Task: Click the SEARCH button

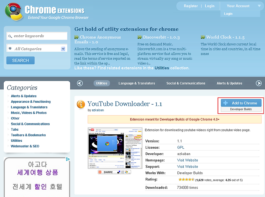Action: pos(21,60)
